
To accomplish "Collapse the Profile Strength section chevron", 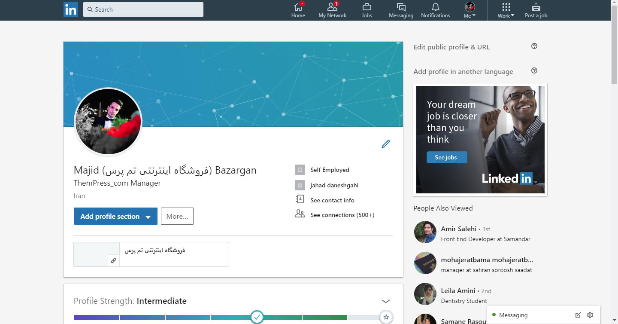I will (386, 301).
